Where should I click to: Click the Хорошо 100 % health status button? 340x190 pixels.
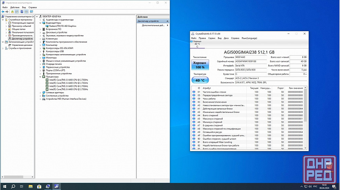[200, 65]
